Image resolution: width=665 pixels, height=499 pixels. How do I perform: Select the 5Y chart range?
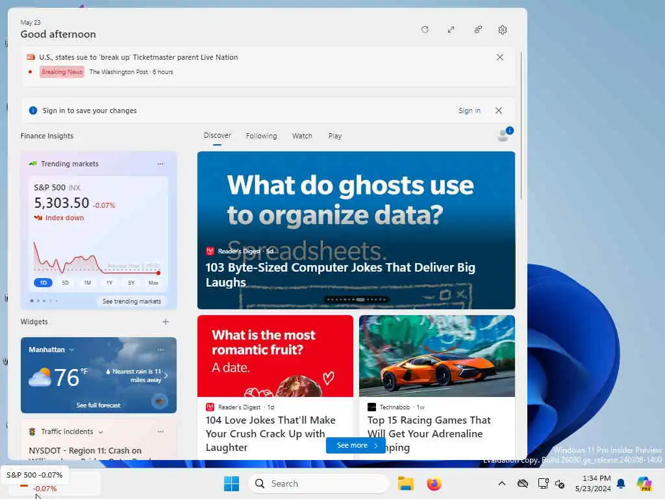click(131, 283)
